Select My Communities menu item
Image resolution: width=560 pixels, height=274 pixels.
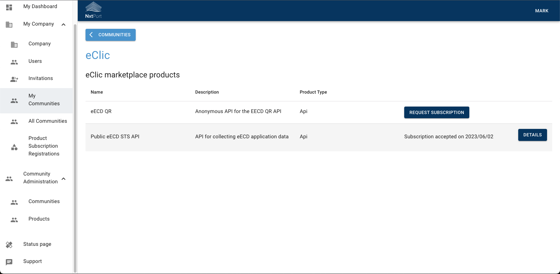(x=44, y=100)
